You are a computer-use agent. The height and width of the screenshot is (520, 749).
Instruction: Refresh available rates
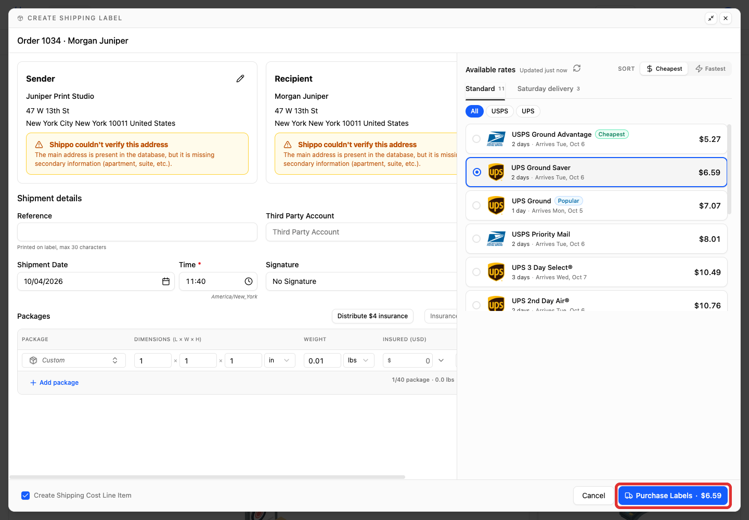(x=577, y=69)
